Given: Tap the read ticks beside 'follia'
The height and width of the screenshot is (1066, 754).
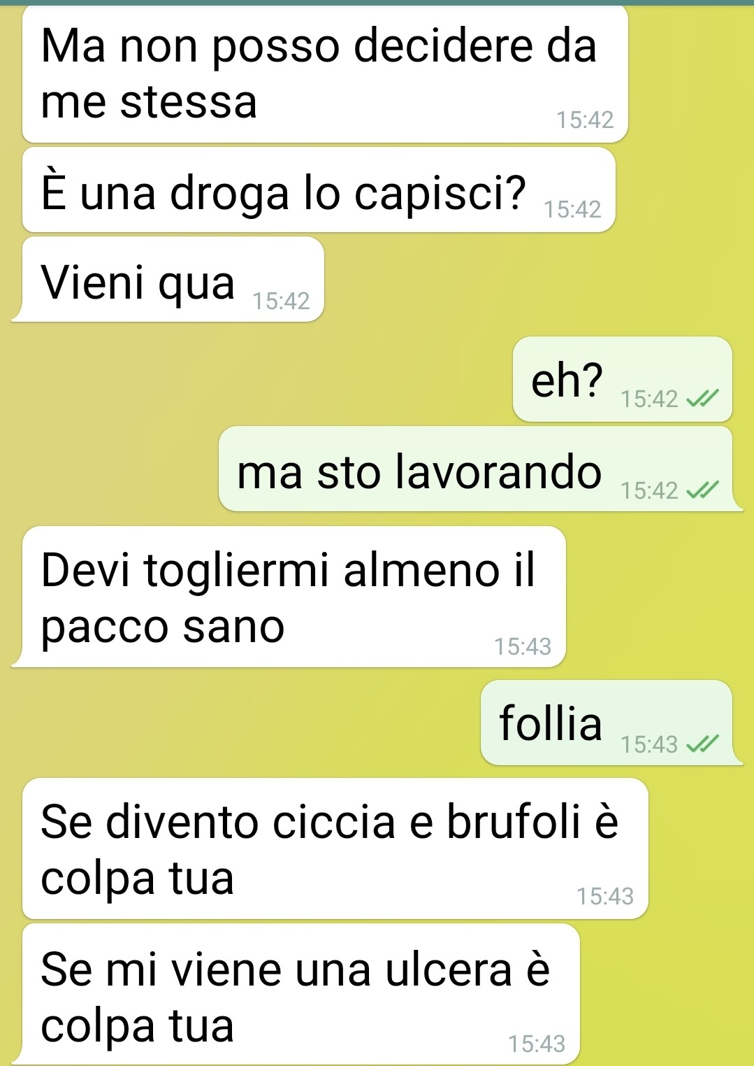Looking at the screenshot, I should [x=702, y=744].
